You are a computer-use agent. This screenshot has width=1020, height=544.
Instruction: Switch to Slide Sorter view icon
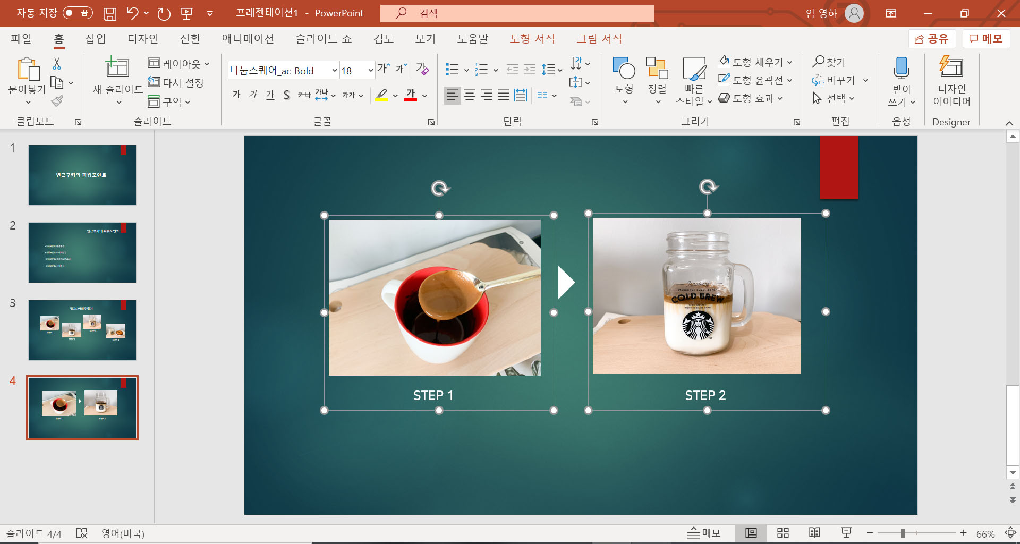(783, 533)
